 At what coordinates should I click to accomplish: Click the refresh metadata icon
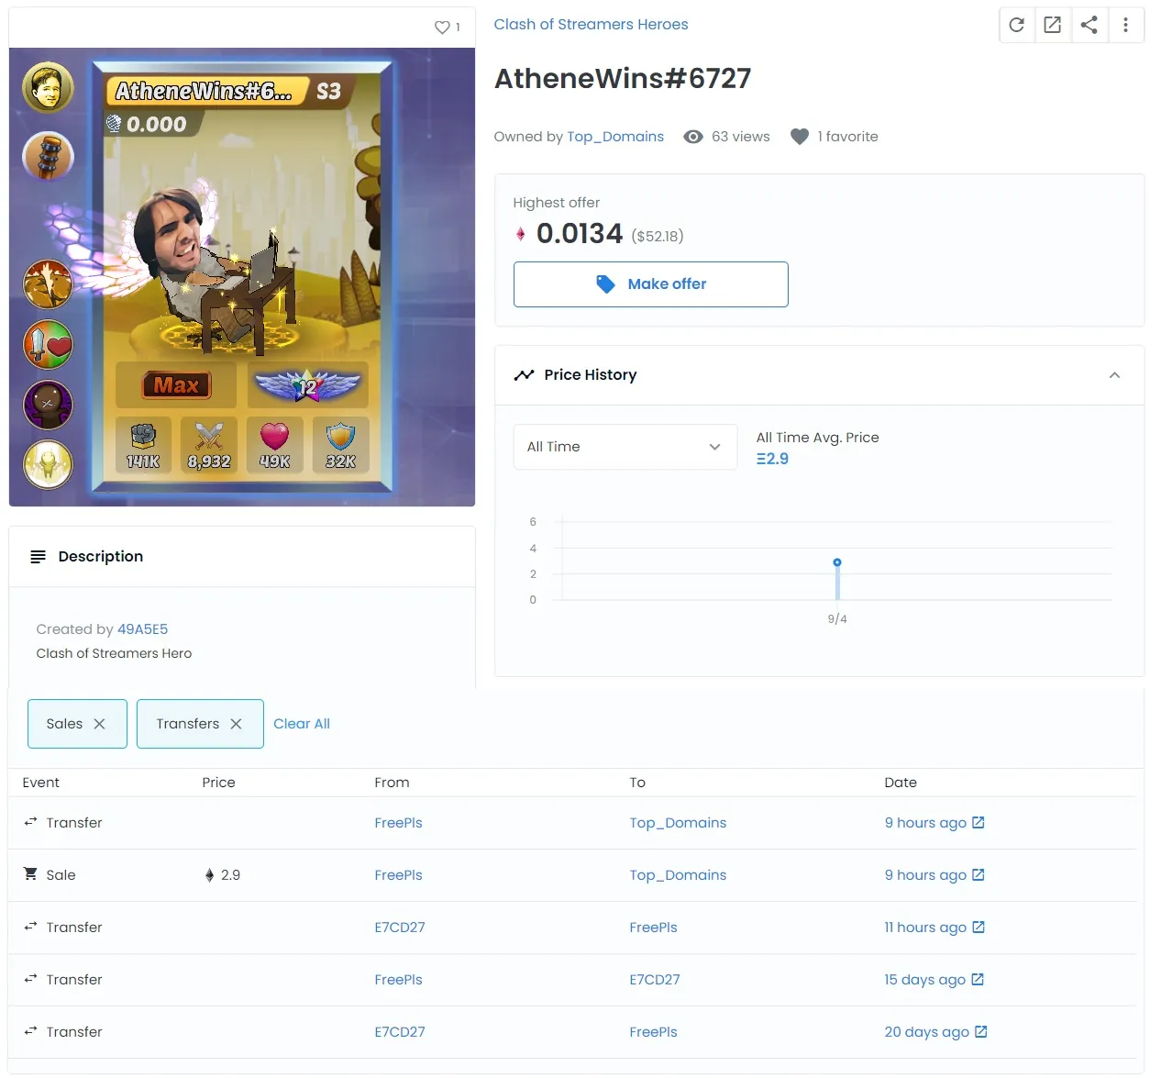[1016, 25]
